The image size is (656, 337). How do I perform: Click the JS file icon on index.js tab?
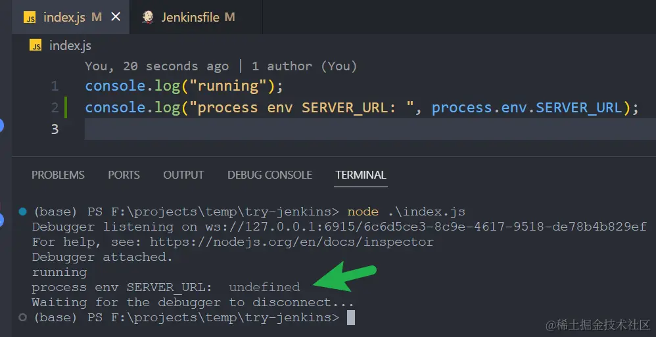pyautogui.click(x=30, y=18)
